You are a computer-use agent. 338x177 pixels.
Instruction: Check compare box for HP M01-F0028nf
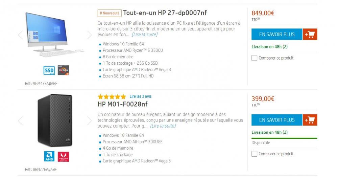(x=255, y=154)
